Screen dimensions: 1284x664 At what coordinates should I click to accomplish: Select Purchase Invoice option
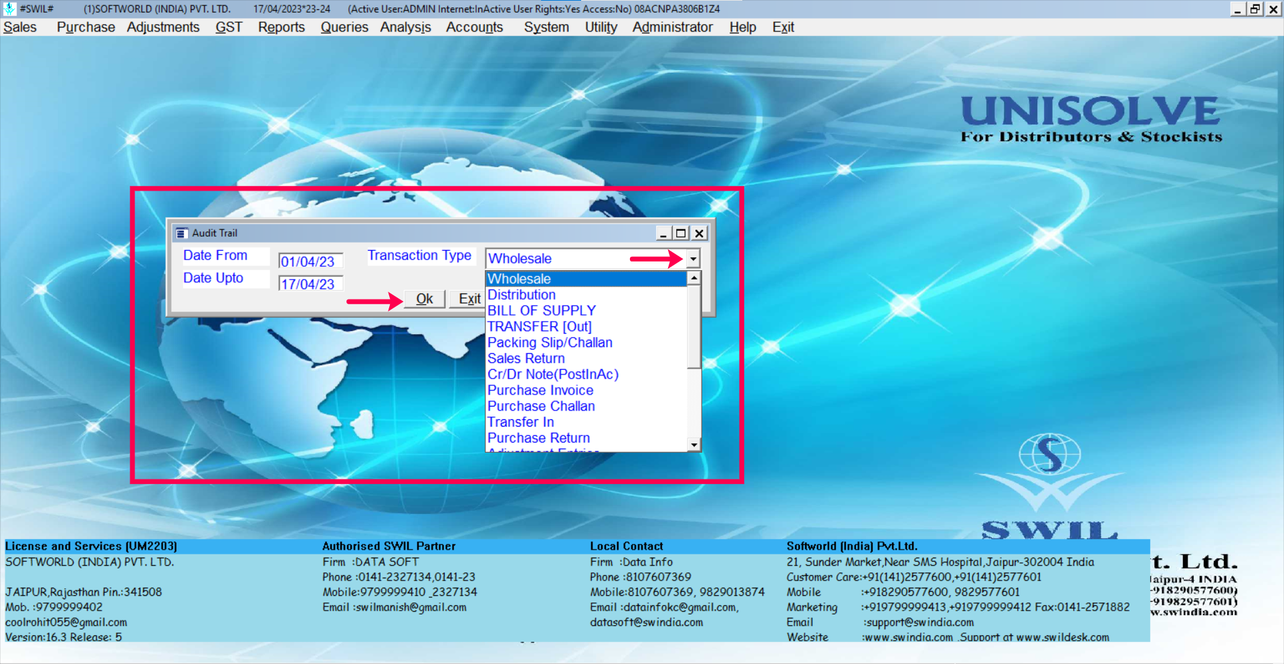[x=586, y=391]
